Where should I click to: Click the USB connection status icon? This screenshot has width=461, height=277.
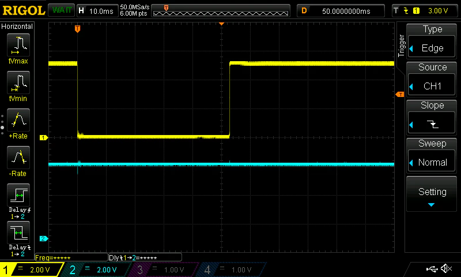[x=432, y=268]
